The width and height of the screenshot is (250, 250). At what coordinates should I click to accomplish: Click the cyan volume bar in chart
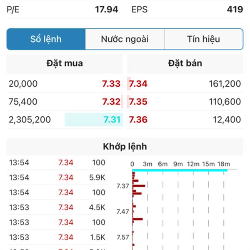click(180, 170)
